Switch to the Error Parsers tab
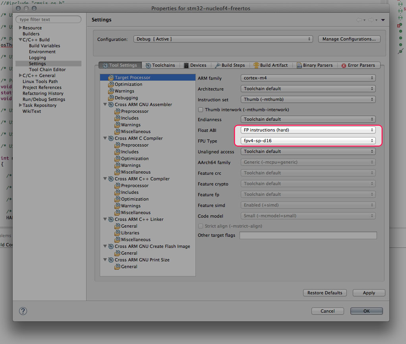Screen dimensions: 406x344 pos(358,65)
